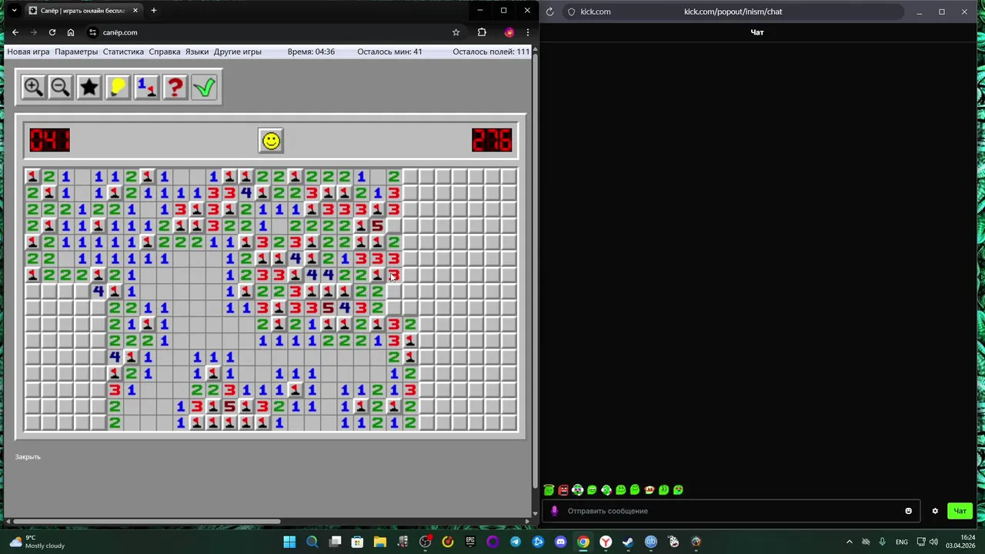Image resolution: width=985 pixels, height=554 pixels.
Task: Click the kick.com site info icon
Action: 571,12
